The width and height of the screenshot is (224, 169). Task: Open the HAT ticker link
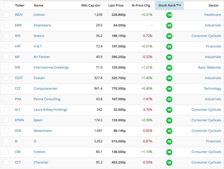click(18, 46)
